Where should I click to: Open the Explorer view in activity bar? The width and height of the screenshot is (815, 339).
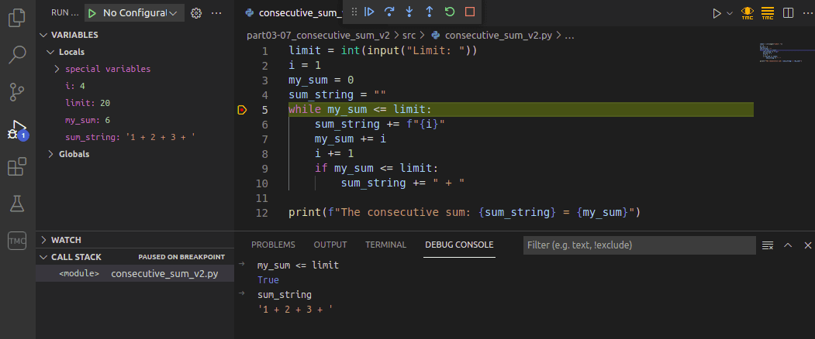pyautogui.click(x=17, y=17)
